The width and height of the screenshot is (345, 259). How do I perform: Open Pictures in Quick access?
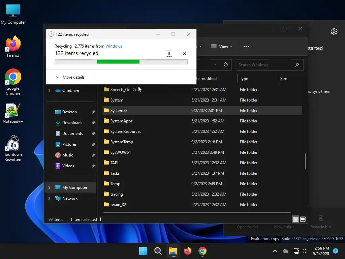(x=69, y=144)
